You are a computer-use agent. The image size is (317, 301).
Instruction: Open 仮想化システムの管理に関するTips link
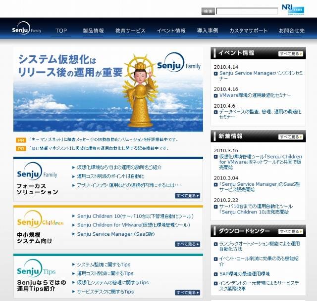coord(113,283)
